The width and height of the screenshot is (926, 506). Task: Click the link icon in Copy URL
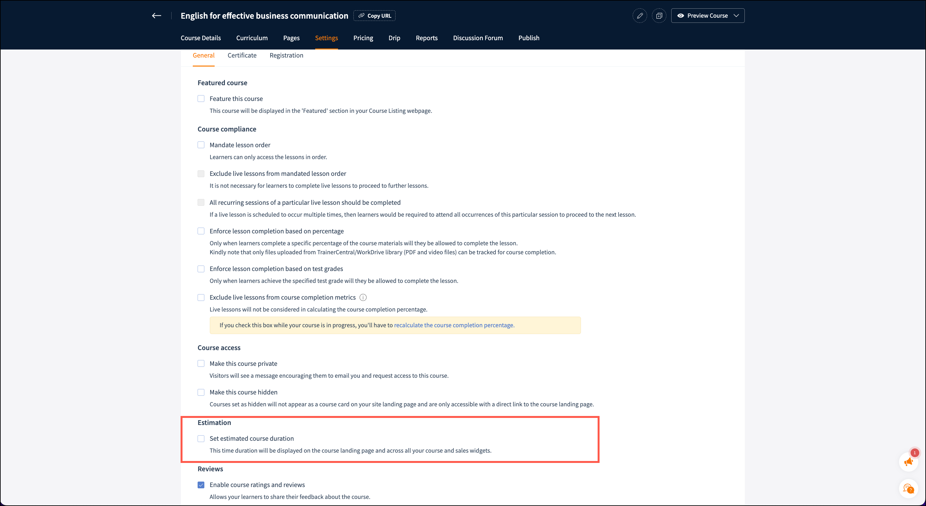pos(361,16)
